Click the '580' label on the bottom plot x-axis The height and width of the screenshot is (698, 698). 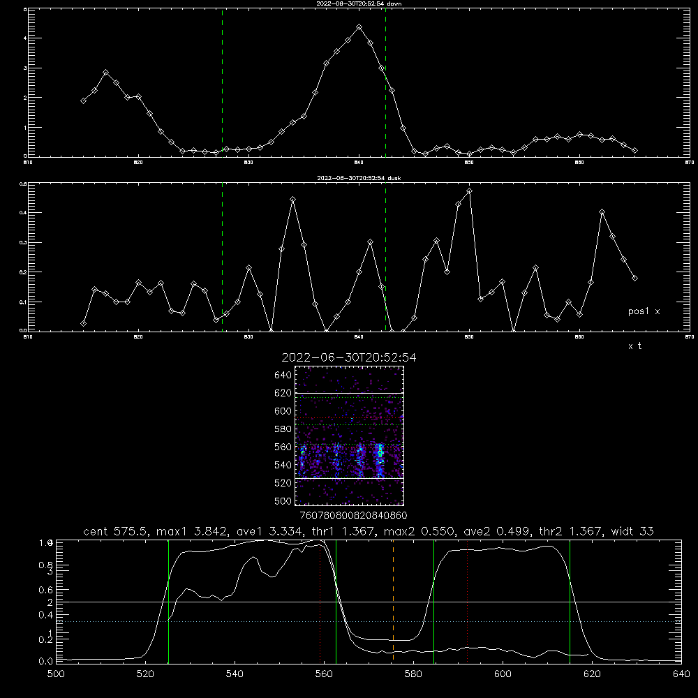[x=413, y=674]
